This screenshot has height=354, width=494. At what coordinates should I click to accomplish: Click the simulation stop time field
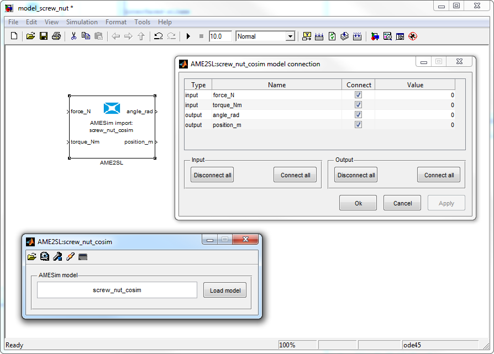point(221,36)
